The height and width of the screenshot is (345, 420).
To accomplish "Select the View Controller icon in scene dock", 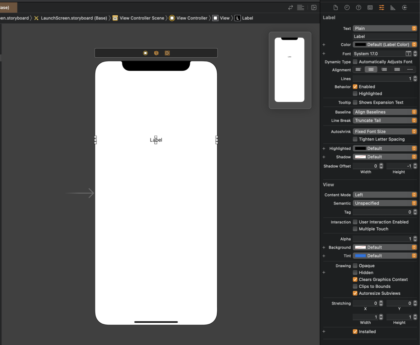I will pos(145,53).
